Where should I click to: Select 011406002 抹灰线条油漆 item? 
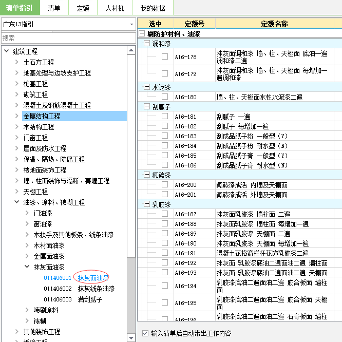pyautogui.click(x=79, y=289)
